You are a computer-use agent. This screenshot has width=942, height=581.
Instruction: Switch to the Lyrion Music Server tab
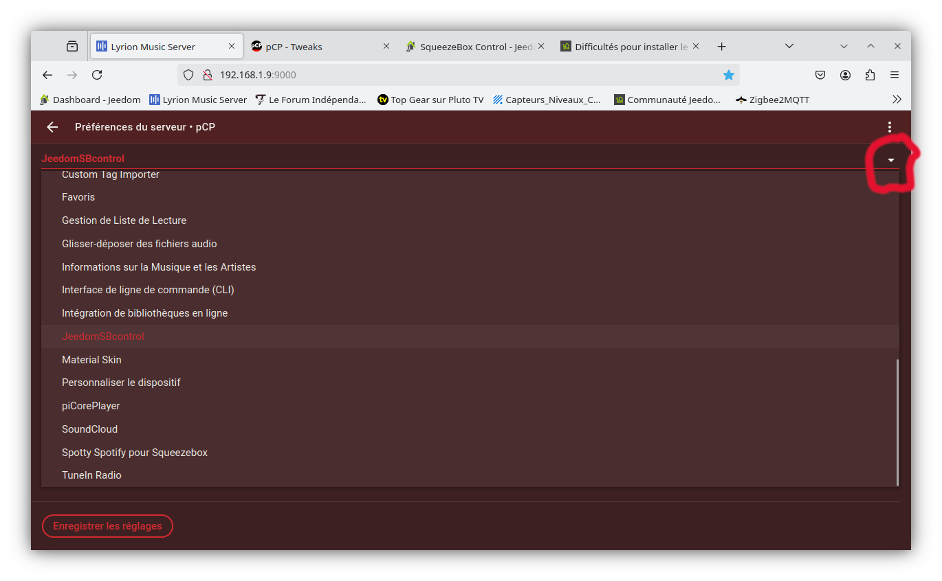click(166, 47)
